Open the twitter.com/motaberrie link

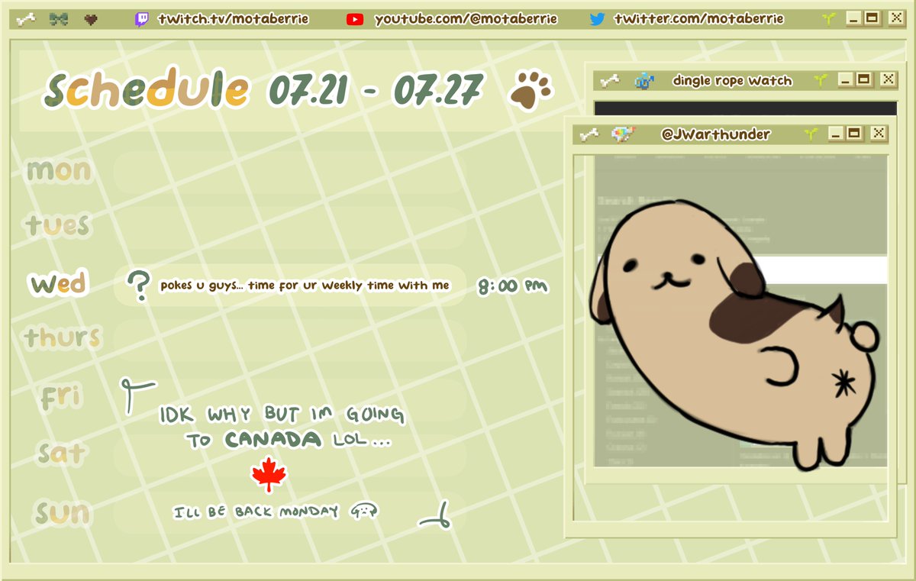coord(698,19)
